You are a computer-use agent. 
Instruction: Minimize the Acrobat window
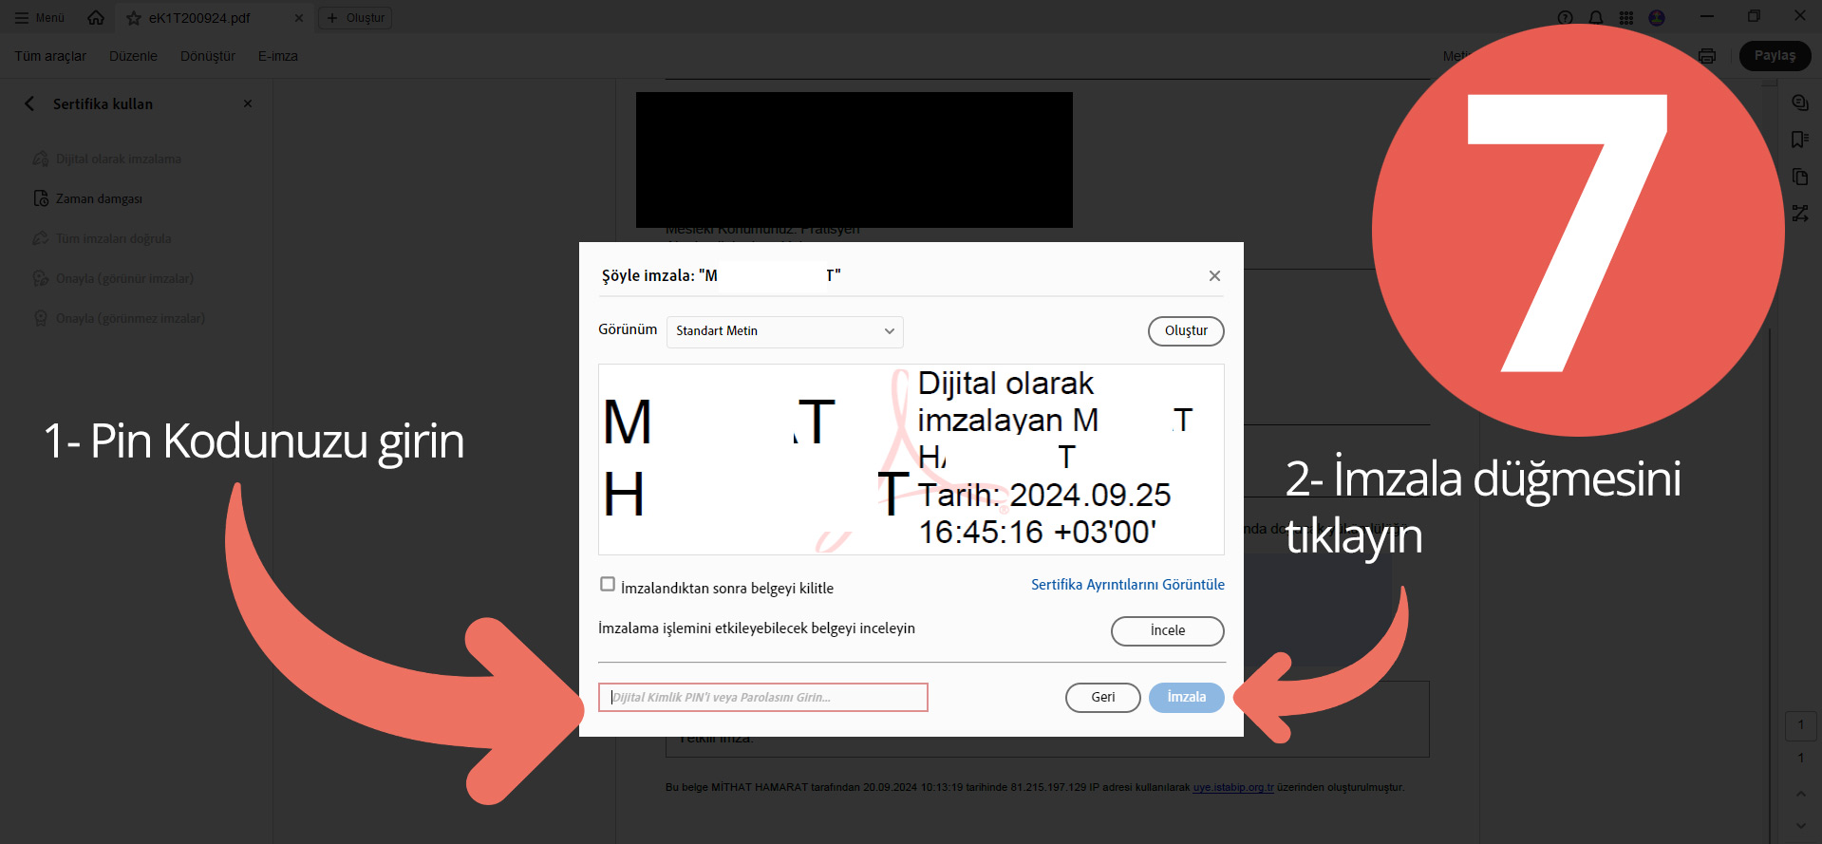(1706, 16)
